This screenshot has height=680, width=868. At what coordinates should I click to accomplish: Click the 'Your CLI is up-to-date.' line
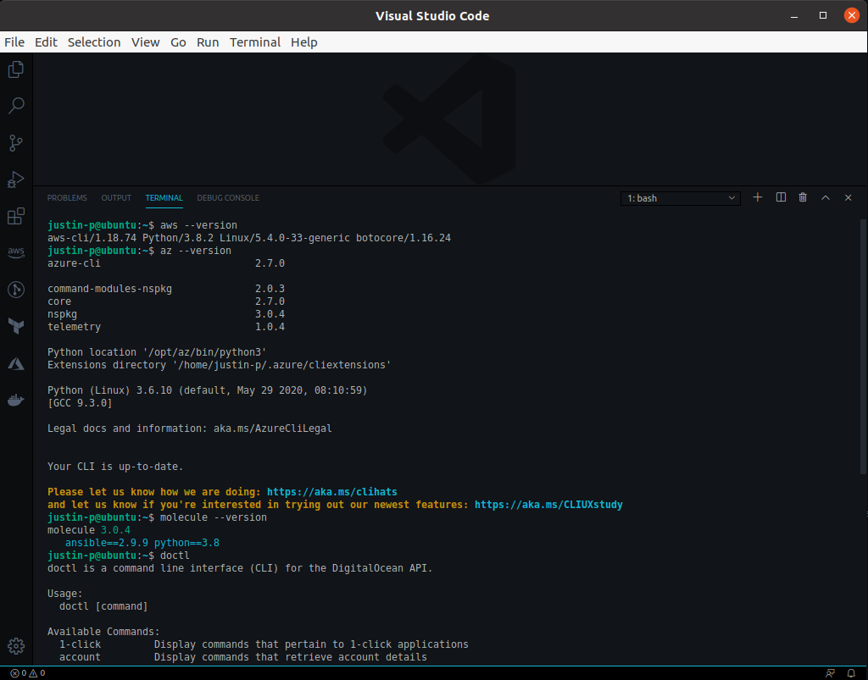tap(115, 467)
